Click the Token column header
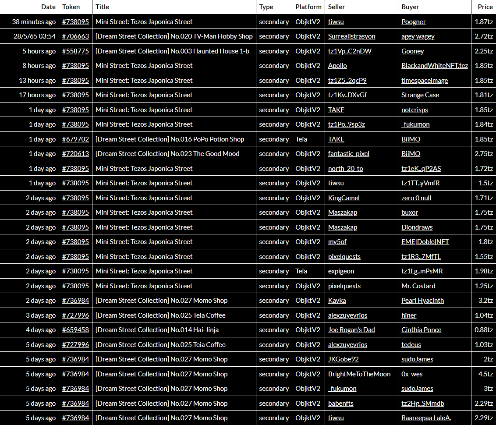The image size is (496, 425). click(x=71, y=7)
